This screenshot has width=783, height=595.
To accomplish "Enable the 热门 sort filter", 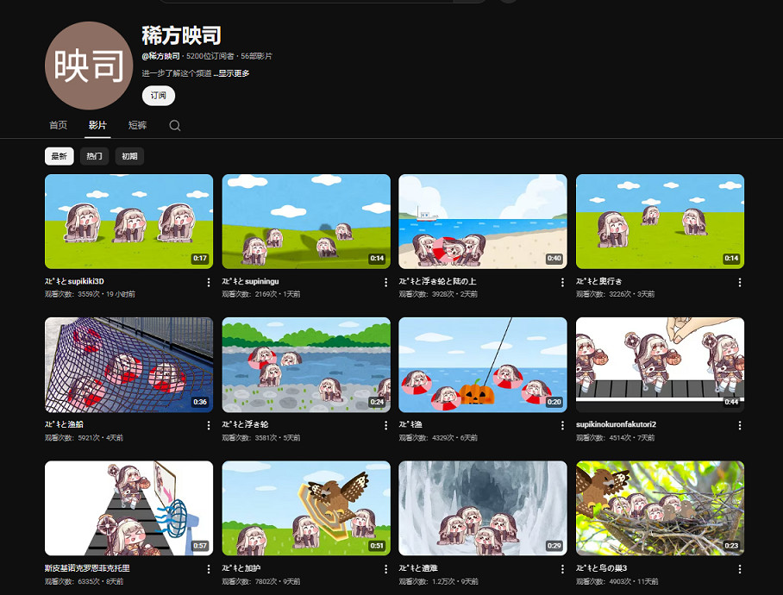I will point(96,156).
